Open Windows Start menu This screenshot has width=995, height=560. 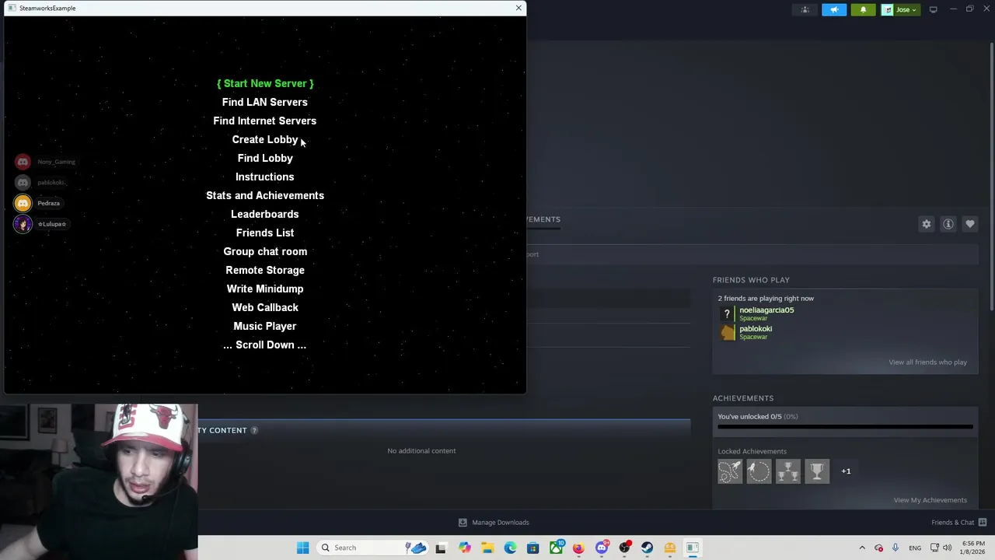point(303,548)
